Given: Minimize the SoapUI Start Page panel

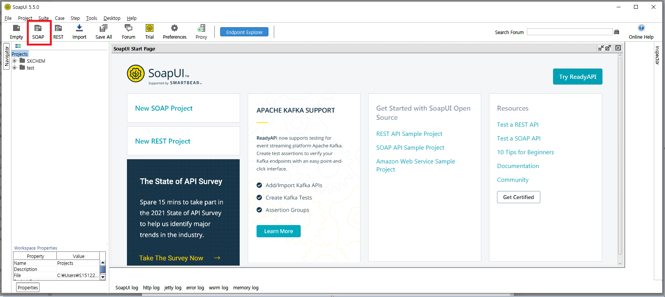Looking at the screenshot, I should (x=601, y=48).
